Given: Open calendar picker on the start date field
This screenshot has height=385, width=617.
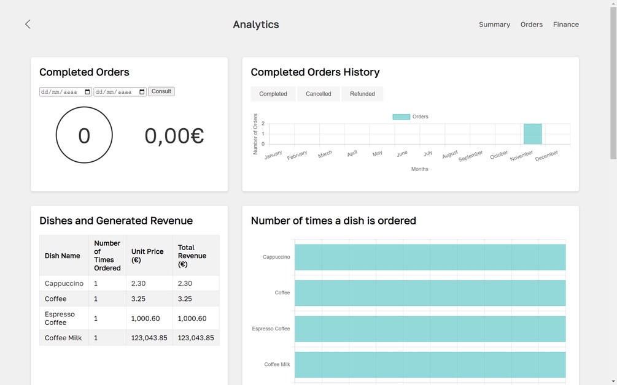Looking at the screenshot, I should (87, 92).
